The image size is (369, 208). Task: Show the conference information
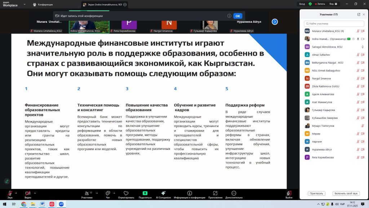(x=190, y=193)
